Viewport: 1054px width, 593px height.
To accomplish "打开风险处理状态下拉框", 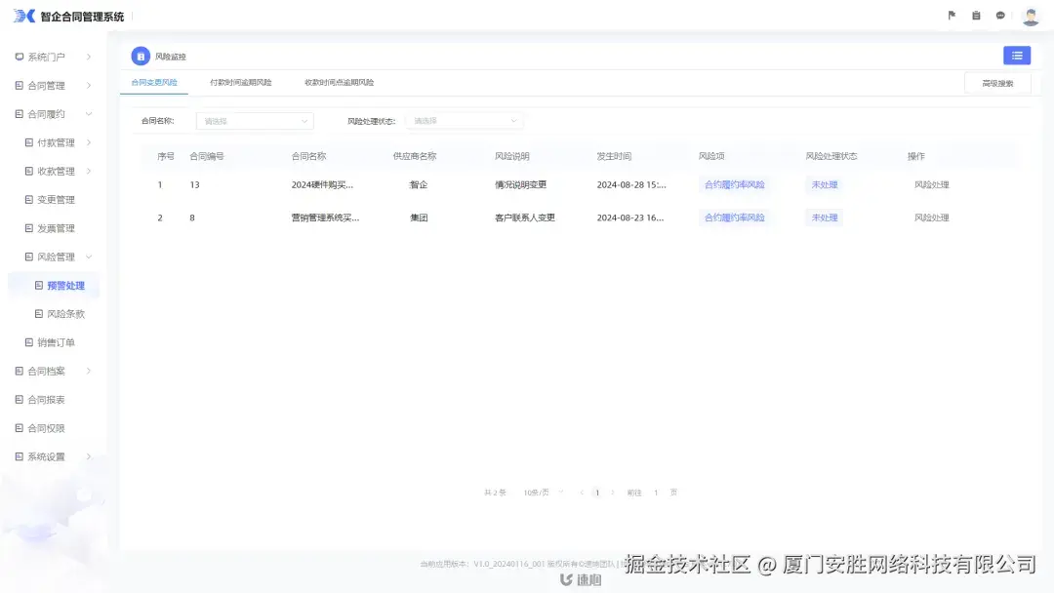I will 465,121.
